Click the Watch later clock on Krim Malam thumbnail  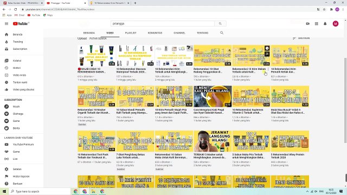[267, 48]
